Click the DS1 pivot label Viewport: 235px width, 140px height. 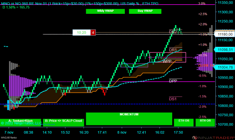point(173,99)
